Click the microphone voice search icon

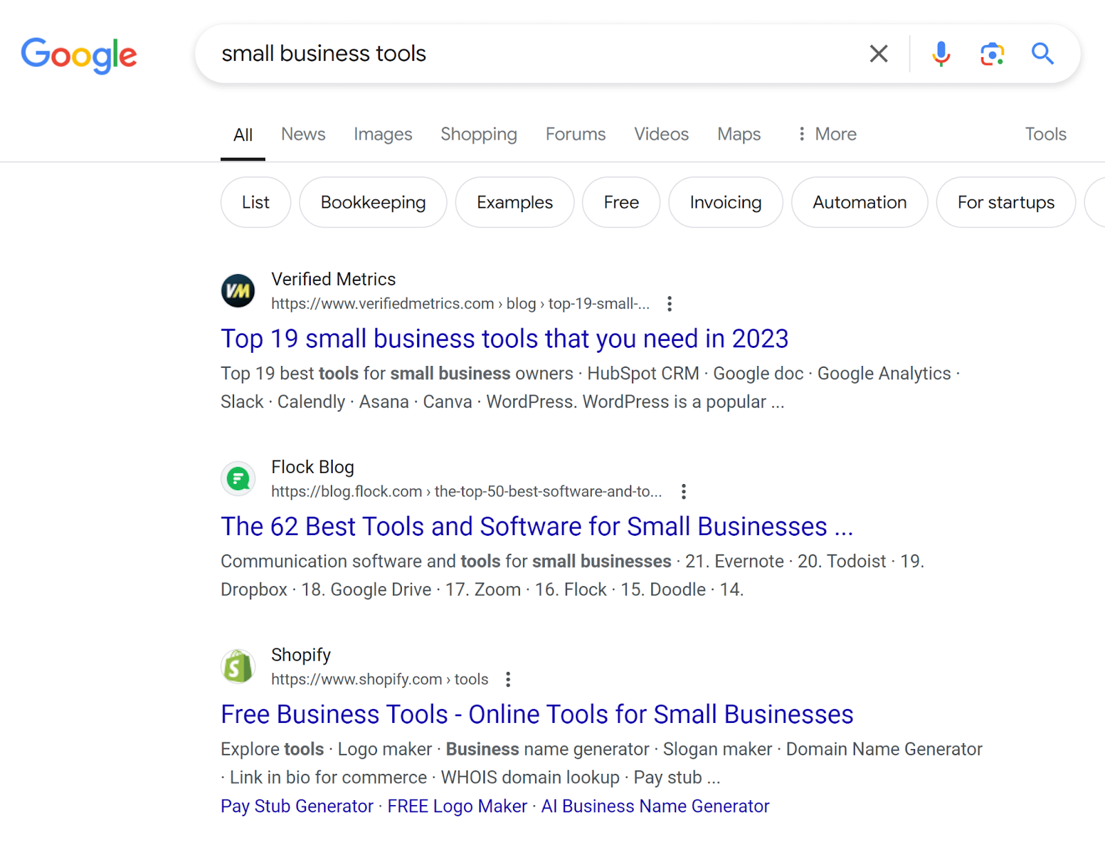coord(941,53)
